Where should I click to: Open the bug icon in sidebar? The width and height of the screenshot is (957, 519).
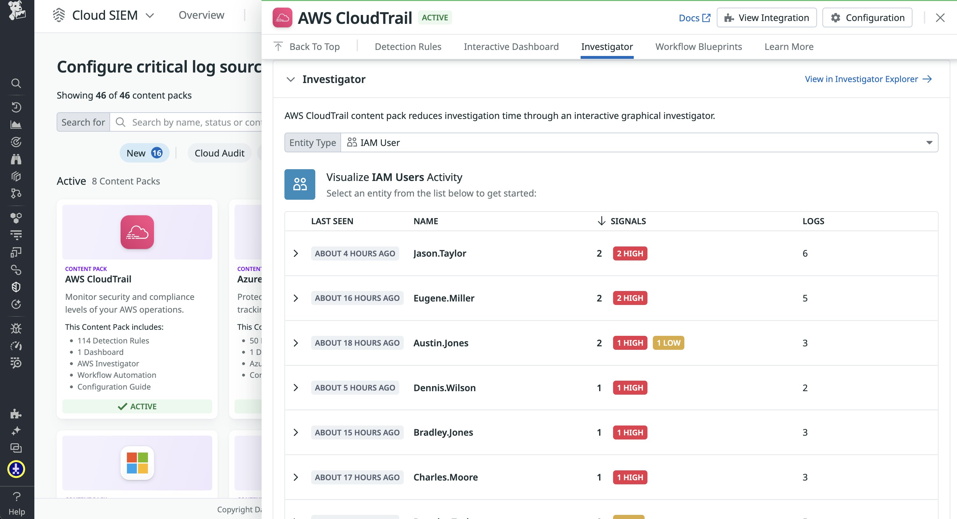tap(16, 329)
